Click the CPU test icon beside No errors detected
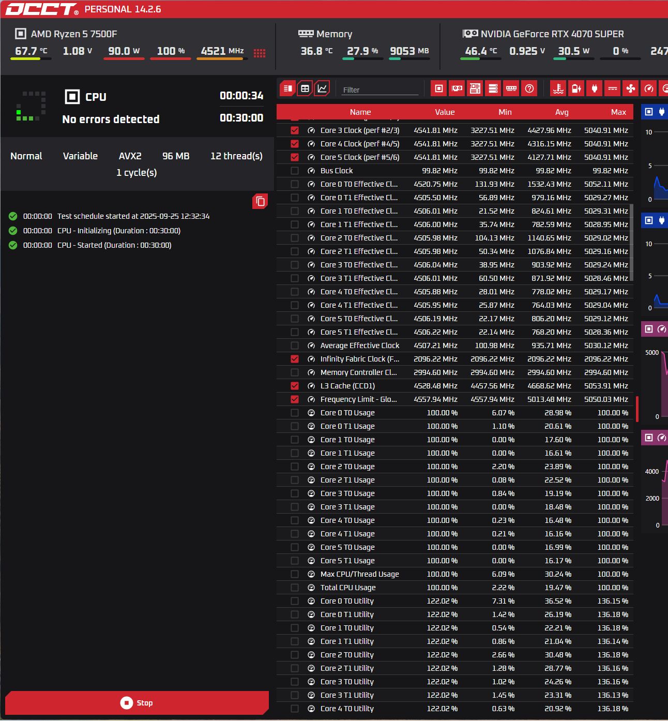 [72, 97]
